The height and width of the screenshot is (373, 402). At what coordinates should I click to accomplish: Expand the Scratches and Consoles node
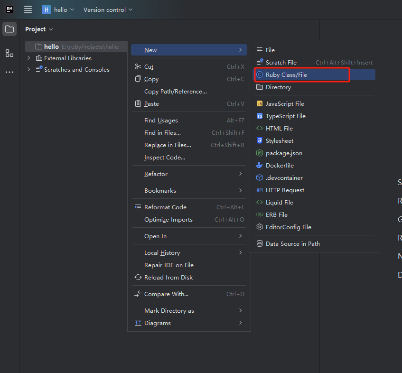tap(28, 69)
